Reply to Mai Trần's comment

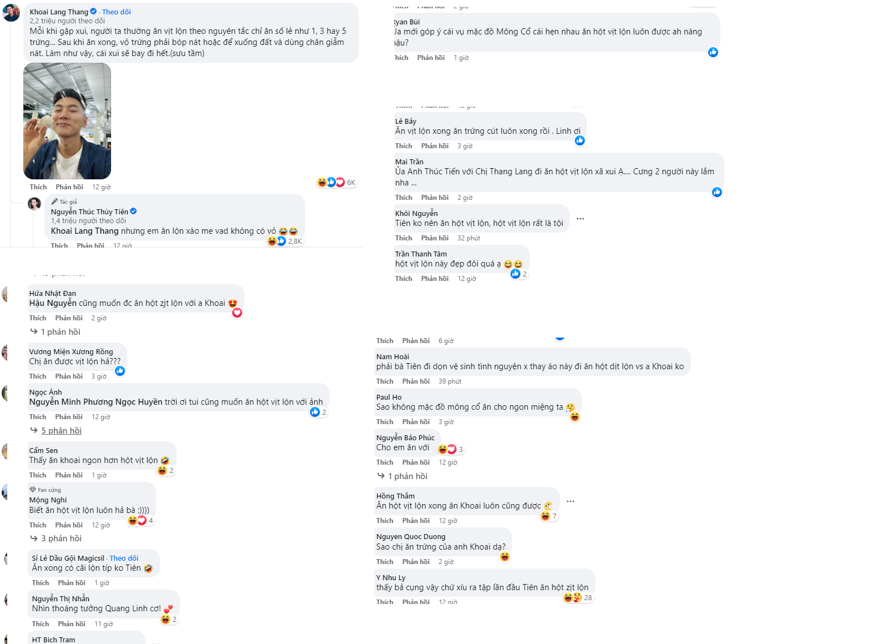click(434, 198)
